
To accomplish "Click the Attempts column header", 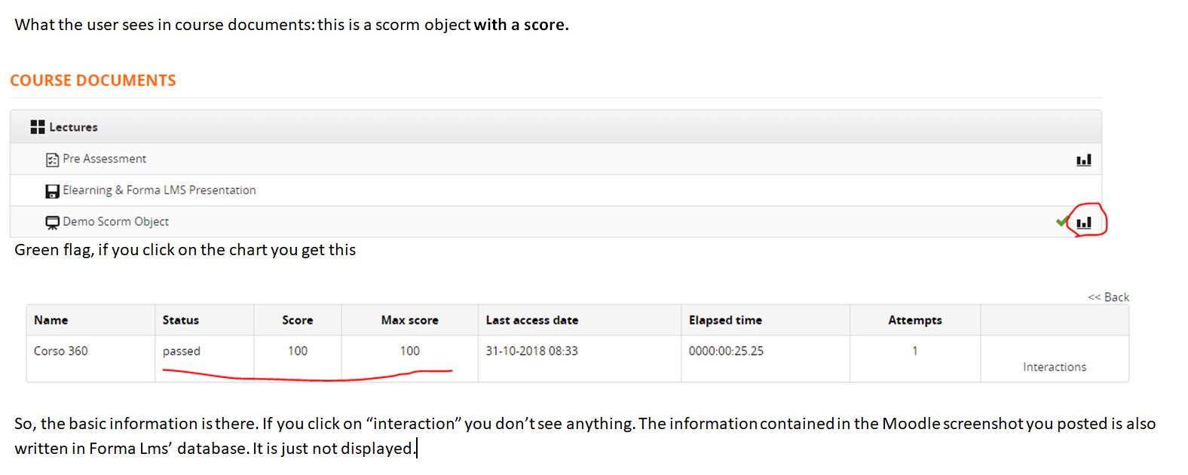I will [x=914, y=320].
